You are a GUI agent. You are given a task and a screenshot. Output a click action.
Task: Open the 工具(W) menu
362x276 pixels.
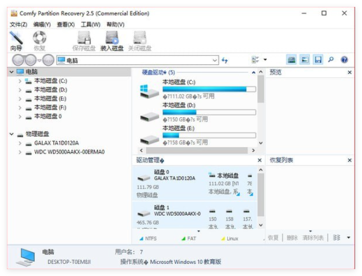tap(90, 24)
